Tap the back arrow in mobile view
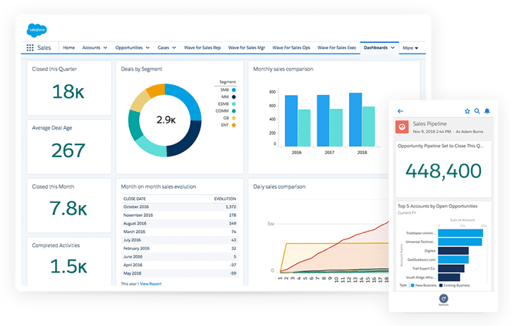512x326 pixels. coord(401,111)
